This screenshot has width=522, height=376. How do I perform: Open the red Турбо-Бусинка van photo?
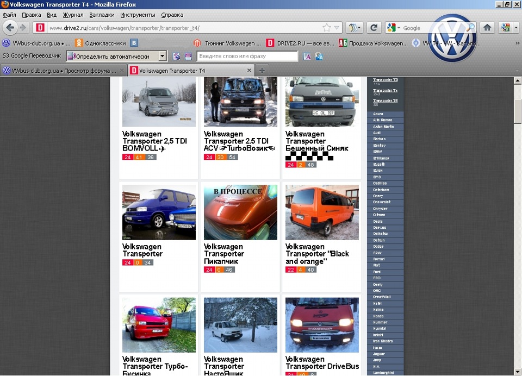(x=159, y=325)
